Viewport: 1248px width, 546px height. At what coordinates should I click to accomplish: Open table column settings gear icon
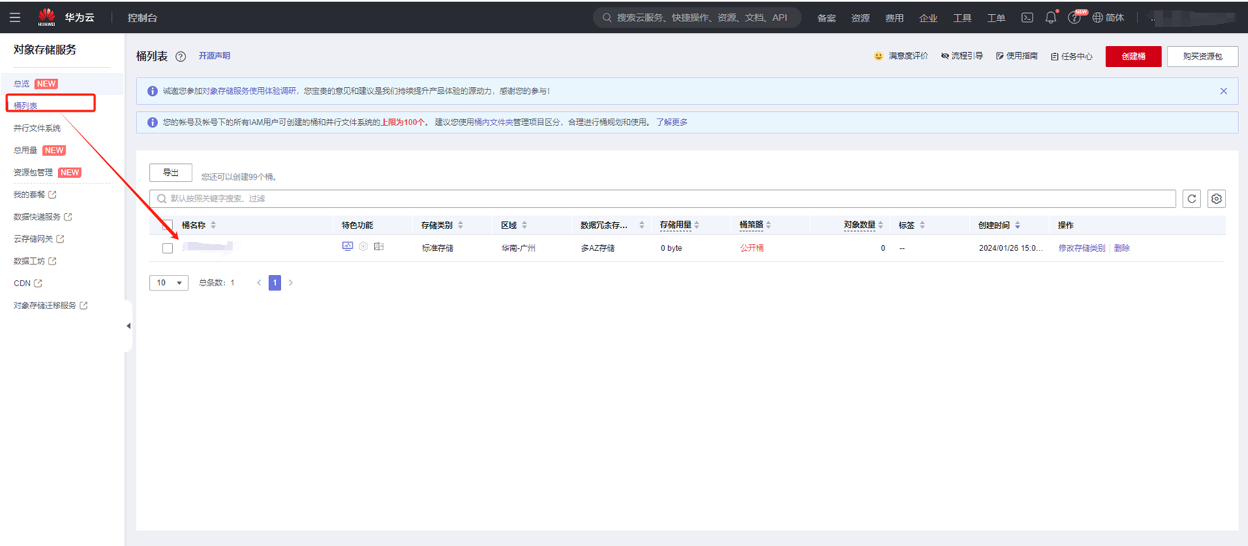(1216, 199)
